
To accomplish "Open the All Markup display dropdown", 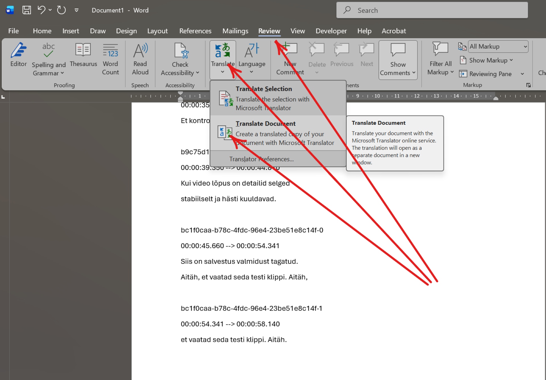I will click(498, 47).
